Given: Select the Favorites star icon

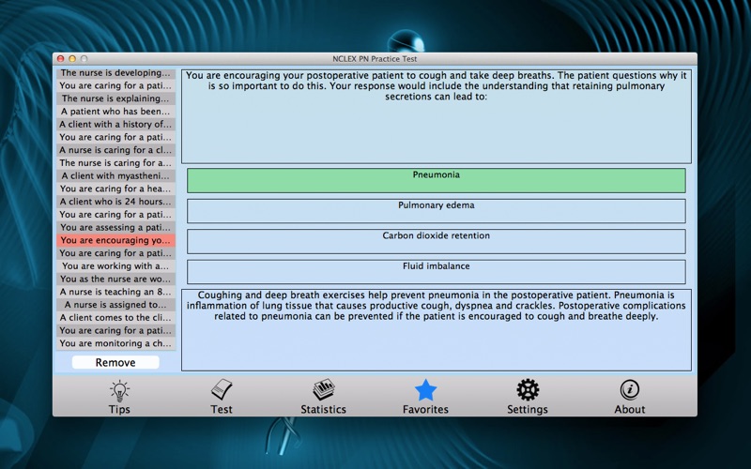Looking at the screenshot, I should 425,390.
